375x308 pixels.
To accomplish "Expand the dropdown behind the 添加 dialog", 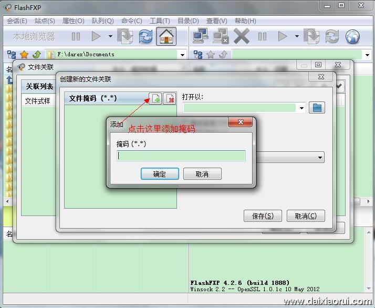I will 320,158.
